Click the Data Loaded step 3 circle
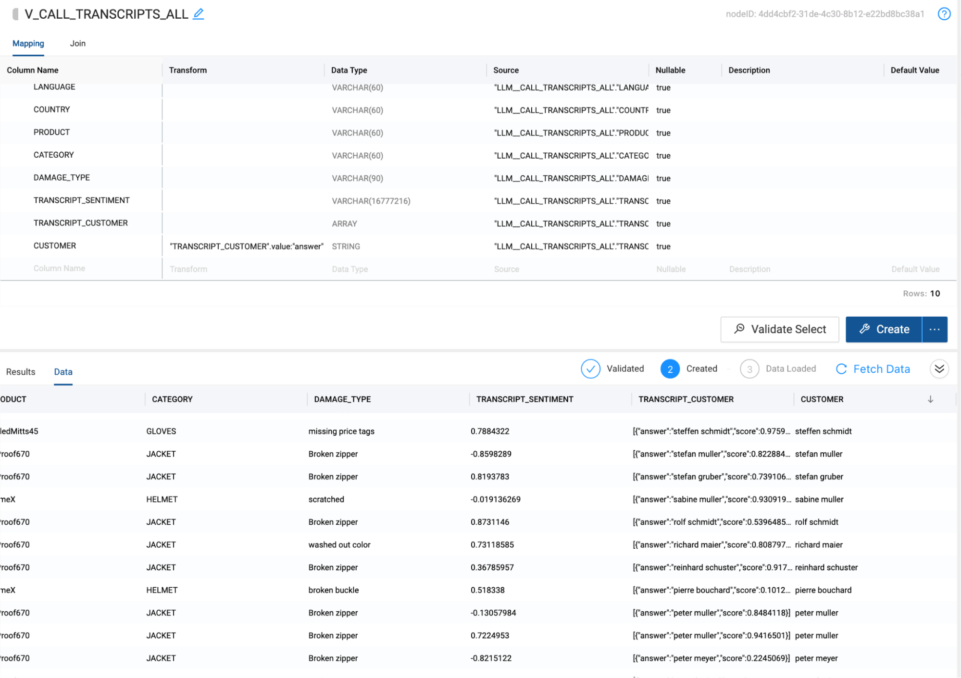Image resolution: width=961 pixels, height=678 pixels. click(749, 369)
